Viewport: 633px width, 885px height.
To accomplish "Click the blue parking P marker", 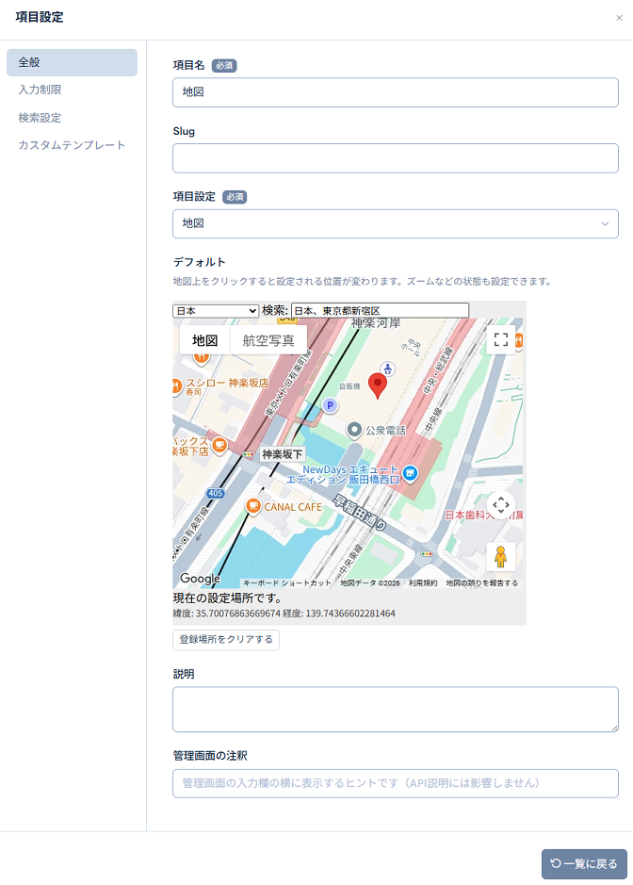I will tap(330, 404).
